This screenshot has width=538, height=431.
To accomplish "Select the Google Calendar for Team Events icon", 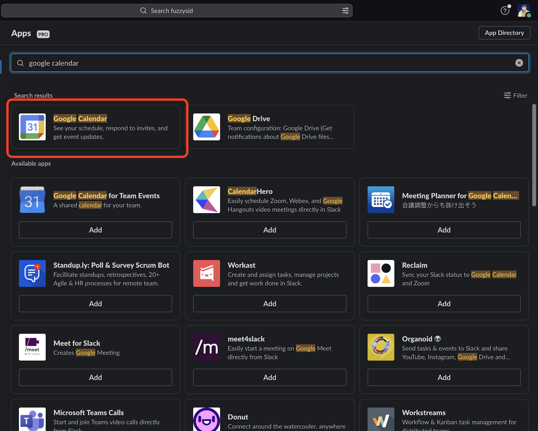I will pos(32,200).
